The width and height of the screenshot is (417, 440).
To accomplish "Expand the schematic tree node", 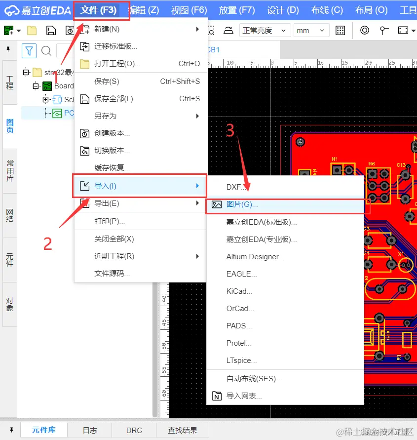I will coord(45,99).
